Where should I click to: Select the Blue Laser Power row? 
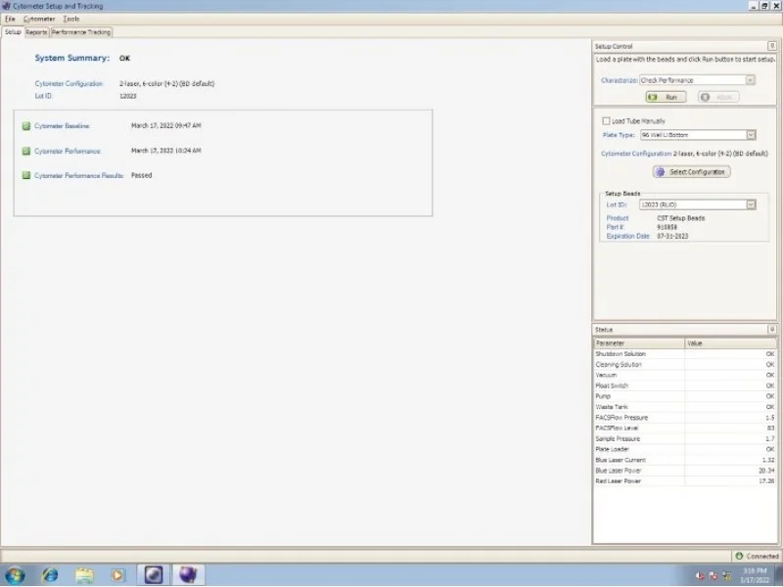pos(684,471)
